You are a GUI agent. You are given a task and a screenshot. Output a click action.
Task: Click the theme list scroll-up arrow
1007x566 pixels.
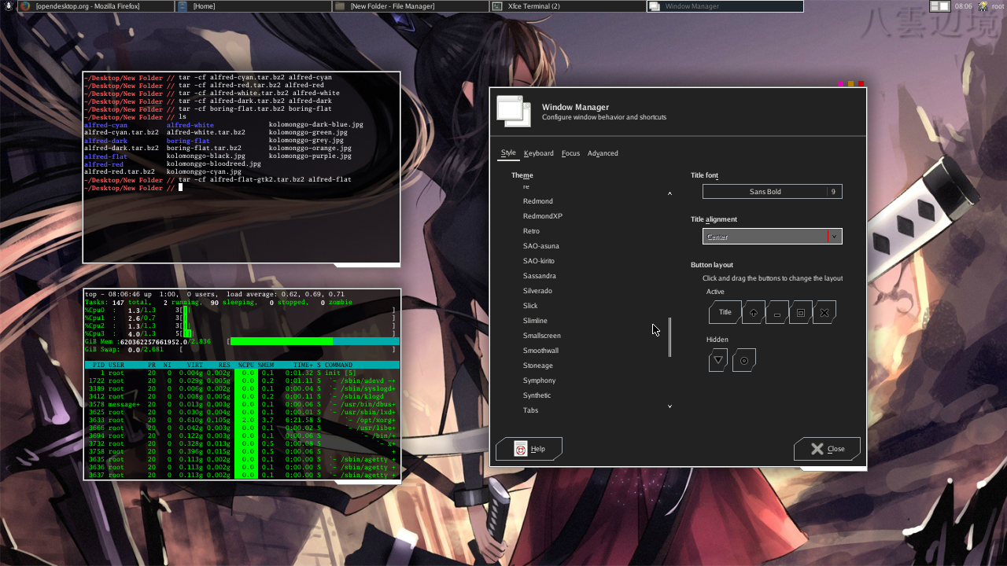(x=670, y=193)
